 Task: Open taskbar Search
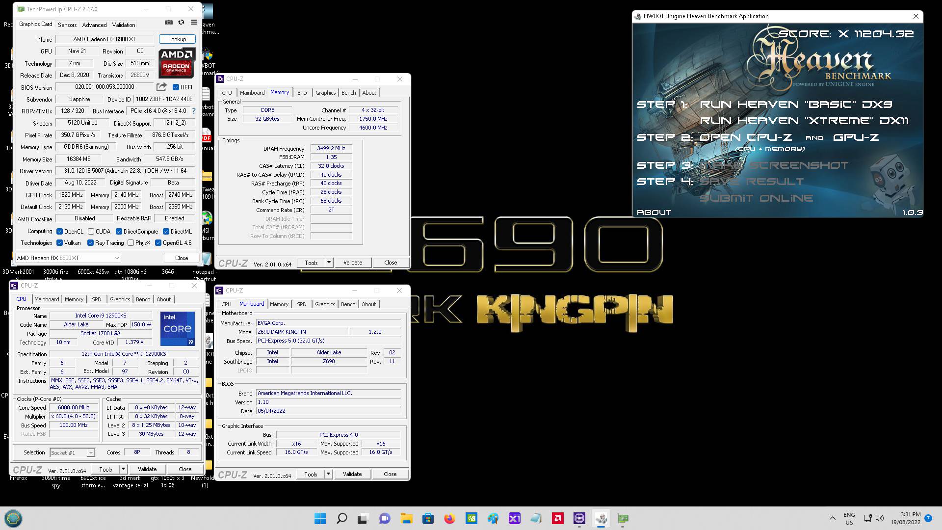(x=342, y=518)
